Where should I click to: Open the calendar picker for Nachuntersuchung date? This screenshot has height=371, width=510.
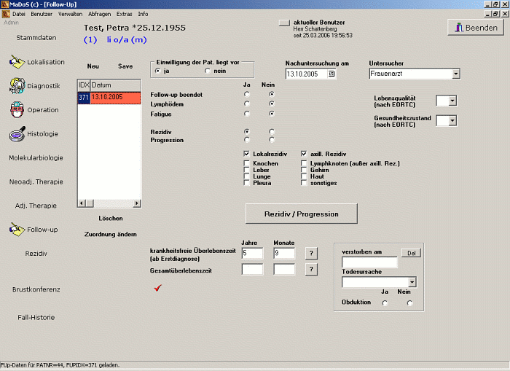331,74
